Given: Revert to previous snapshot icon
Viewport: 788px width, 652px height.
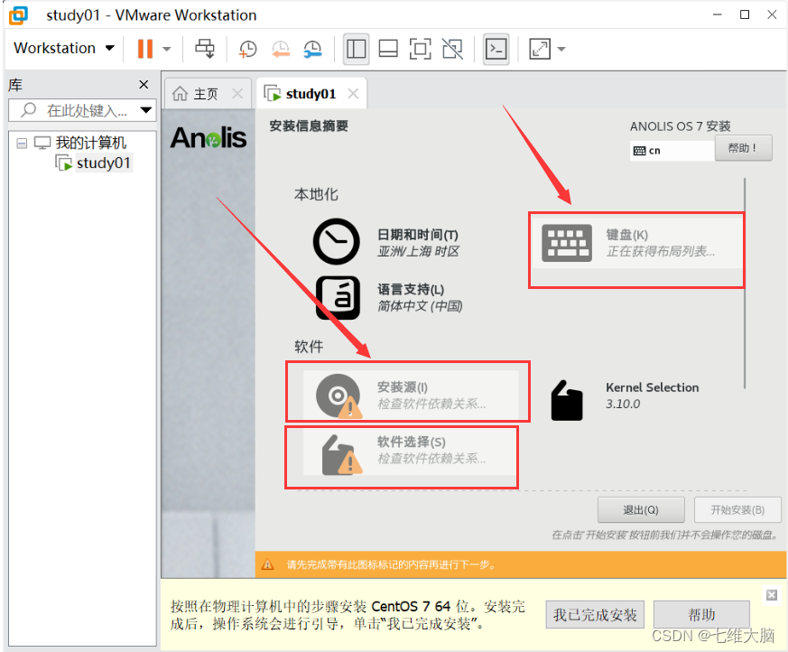Looking at the screenshot, I should click(x=281, y=50).
